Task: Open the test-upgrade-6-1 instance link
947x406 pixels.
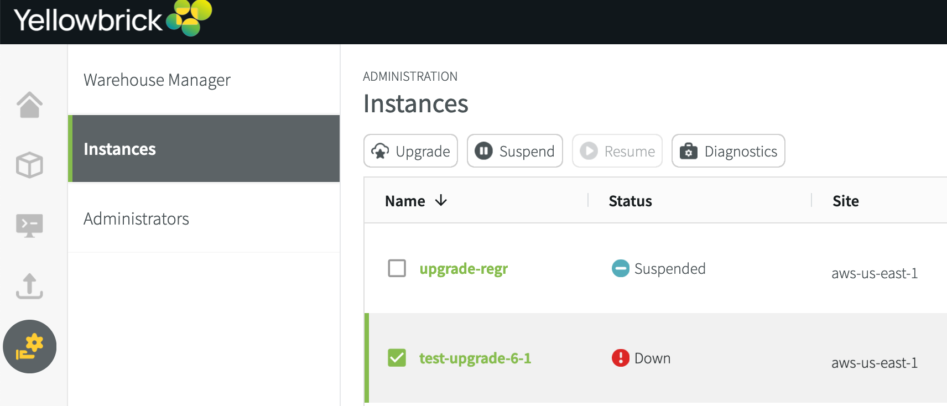Action: click(475, 358)
